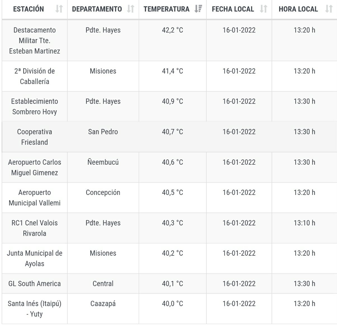Click the TEMPERATURA column header text
The height and width of the screenshot is (326, 337).
pyautogui.click(x=167, y=9)
